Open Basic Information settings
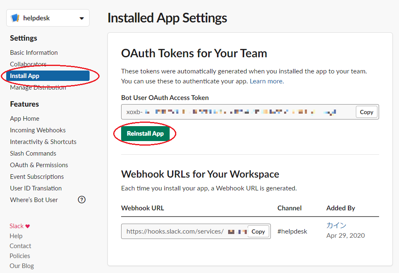The image size is (399, 273). tap(34, 53)
